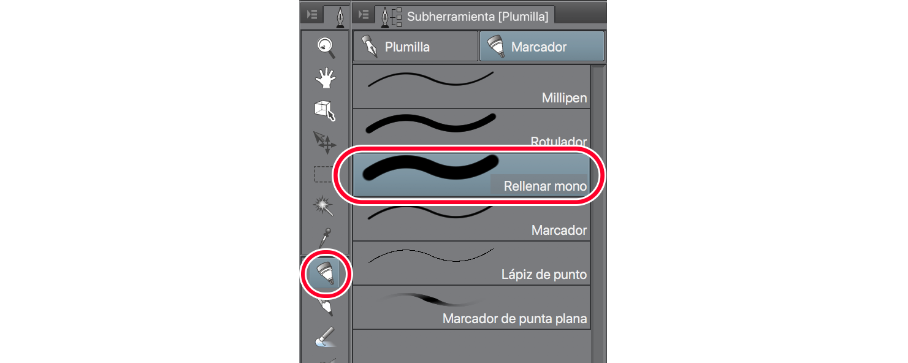Open the tool palette menu

pos(311,15)
